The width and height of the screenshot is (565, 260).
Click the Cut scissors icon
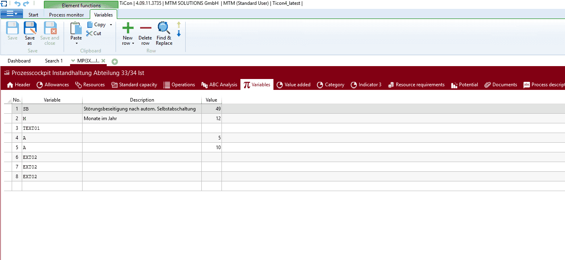tap(89, 33)
